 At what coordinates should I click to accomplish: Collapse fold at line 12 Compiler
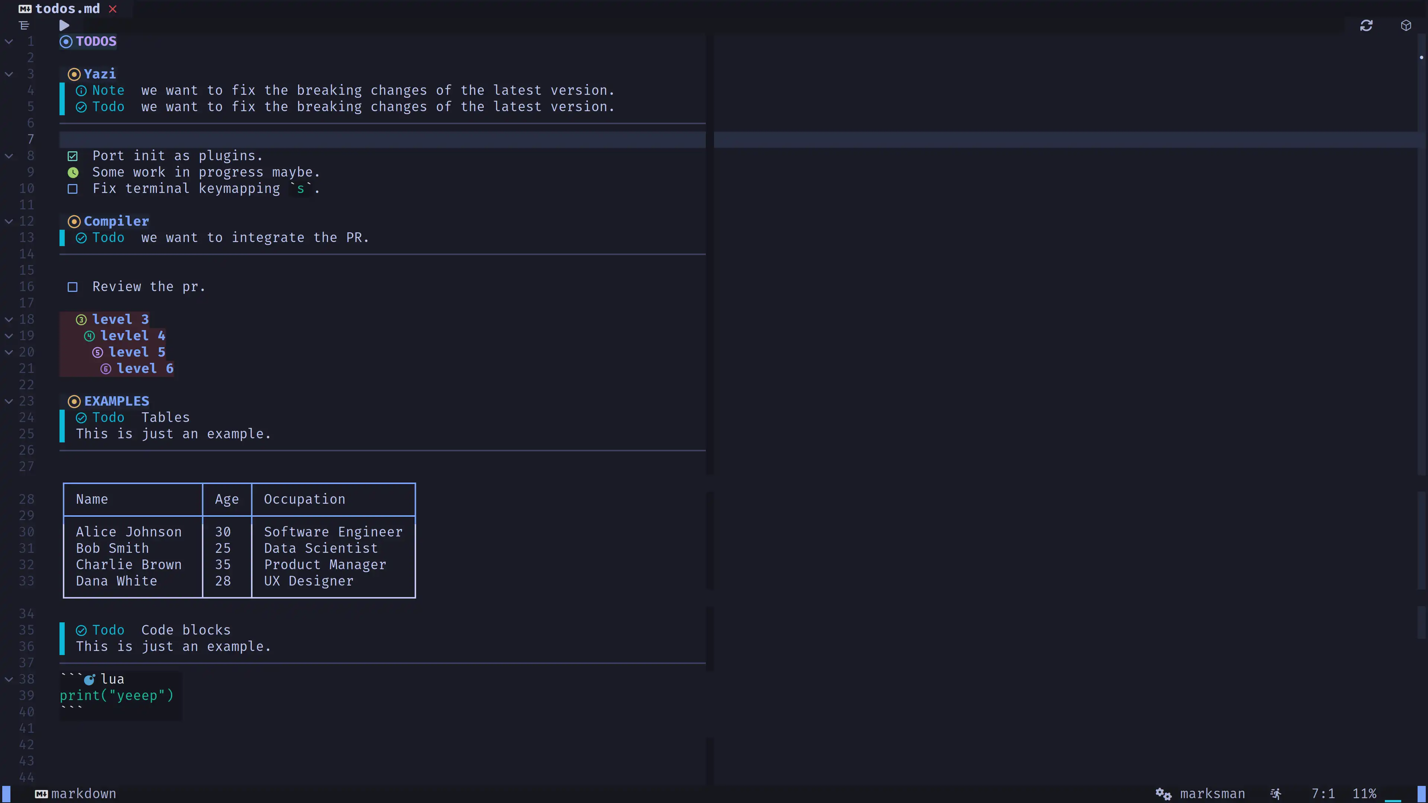pos(9,222)
